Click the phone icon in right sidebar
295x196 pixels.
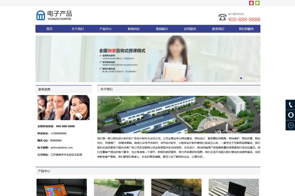tap(290, 104)
